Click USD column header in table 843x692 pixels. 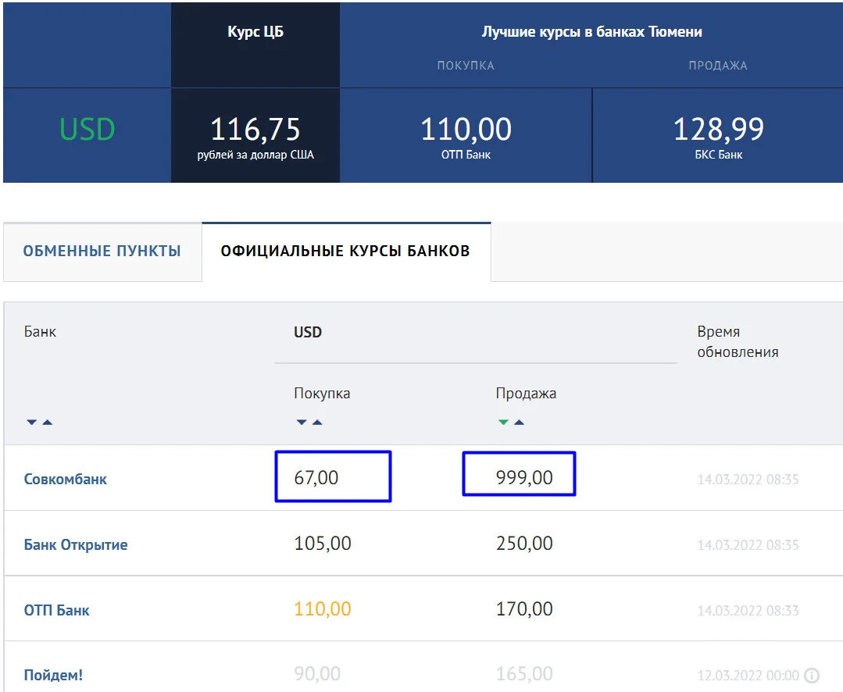pos(308,332)
